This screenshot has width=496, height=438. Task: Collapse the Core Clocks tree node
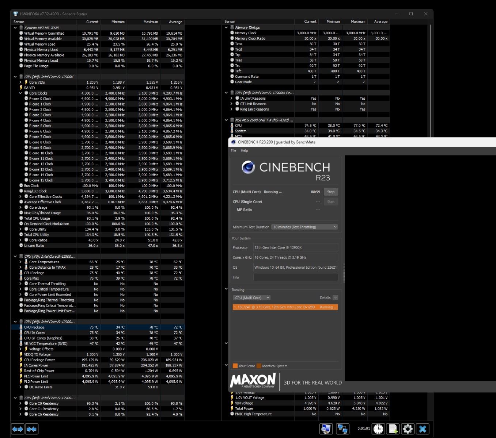(x=20, y=93)
